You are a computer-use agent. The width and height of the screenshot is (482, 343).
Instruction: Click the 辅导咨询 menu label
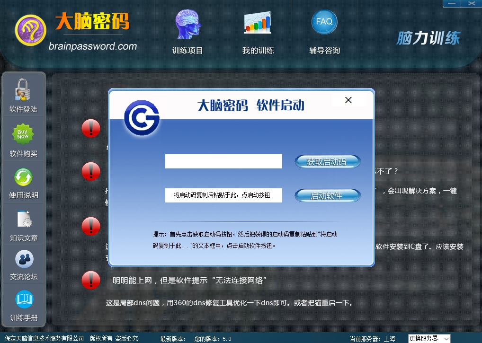tap(325, 50)
